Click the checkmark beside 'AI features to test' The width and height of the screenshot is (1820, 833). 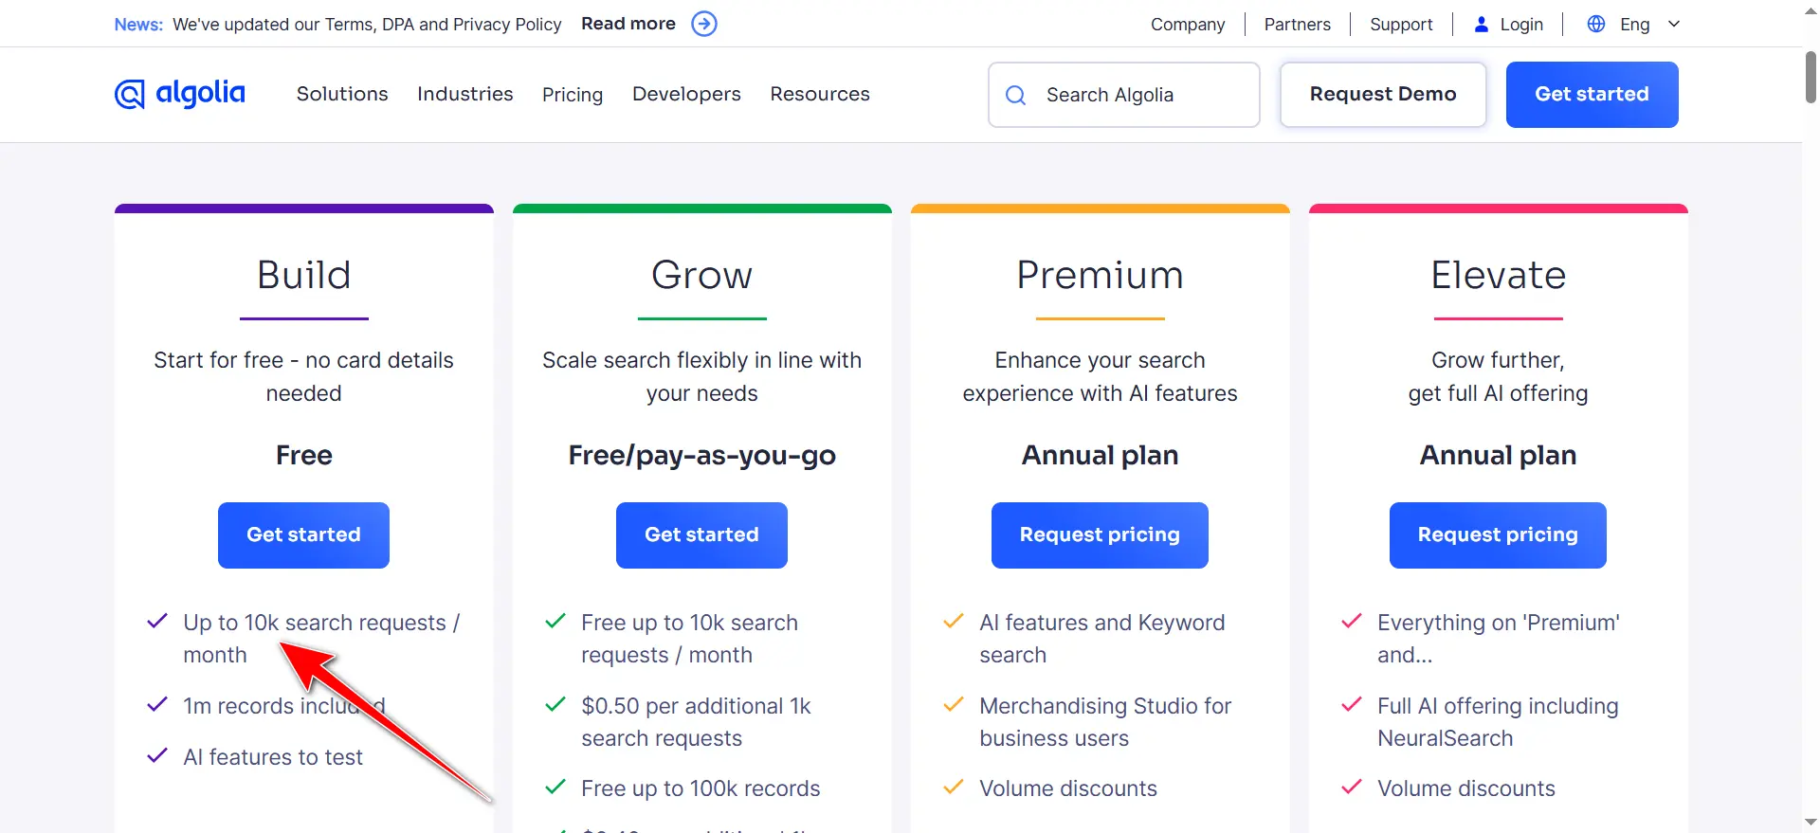click(156, 756)
